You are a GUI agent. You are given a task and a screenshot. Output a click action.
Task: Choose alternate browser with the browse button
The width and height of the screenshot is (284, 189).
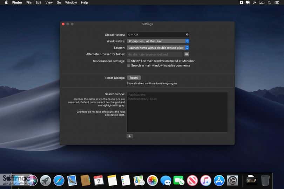click(x=187, y=54)
